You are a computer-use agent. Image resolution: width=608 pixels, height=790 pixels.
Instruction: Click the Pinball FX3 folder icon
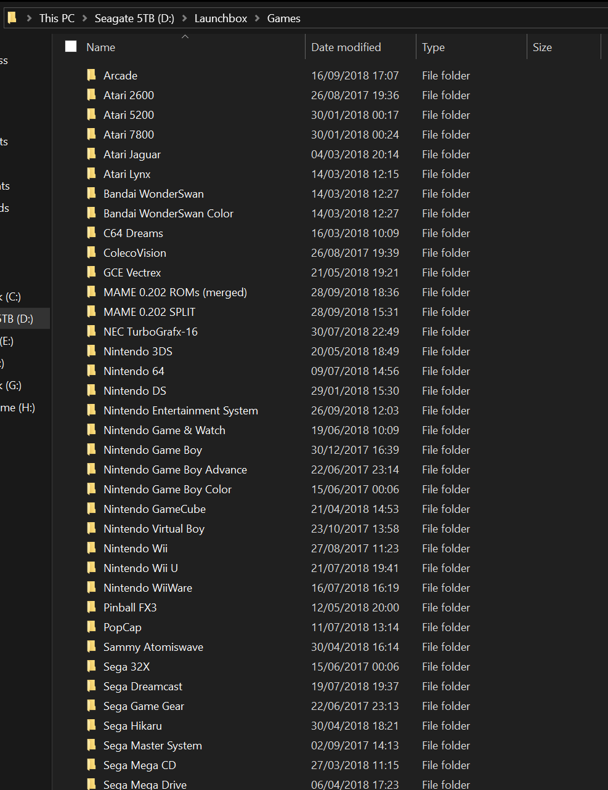coord(91,607)
